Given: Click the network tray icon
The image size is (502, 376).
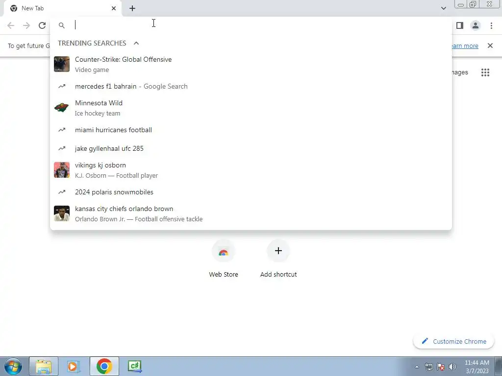Looking at the screenshot, I should (428, 367).
